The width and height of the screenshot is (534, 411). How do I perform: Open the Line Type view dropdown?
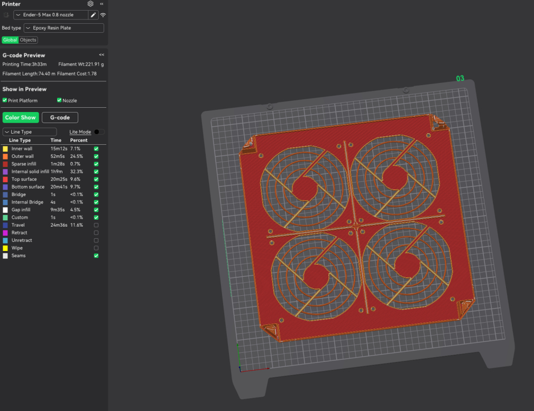pos(30,132)
